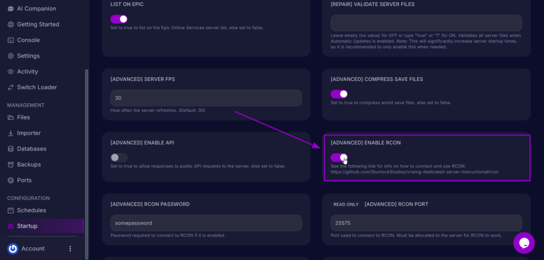This screenshot has width=544, height=260.
Task: Click the Getting Started lifebuoy icon
Action: point(11,24)
